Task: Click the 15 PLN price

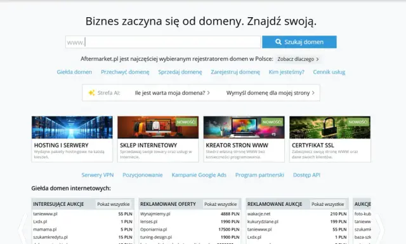Action: tap(126, 237)
